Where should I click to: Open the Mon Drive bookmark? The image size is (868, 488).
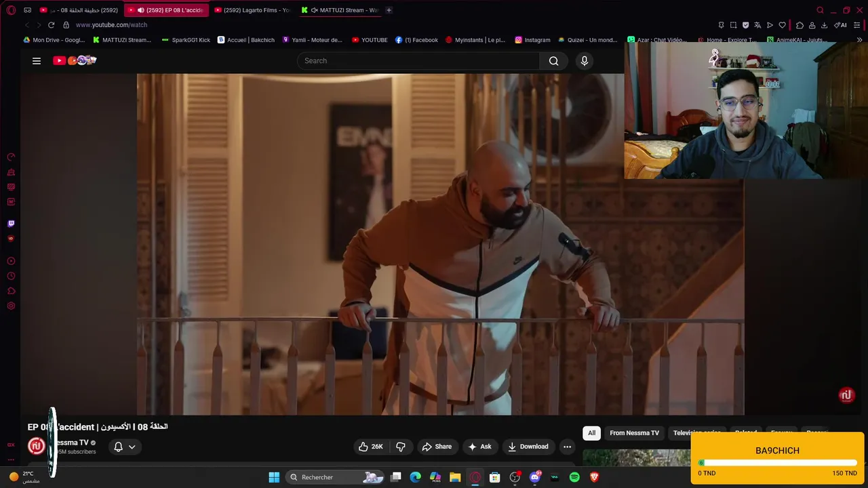[x=54, y=40]
